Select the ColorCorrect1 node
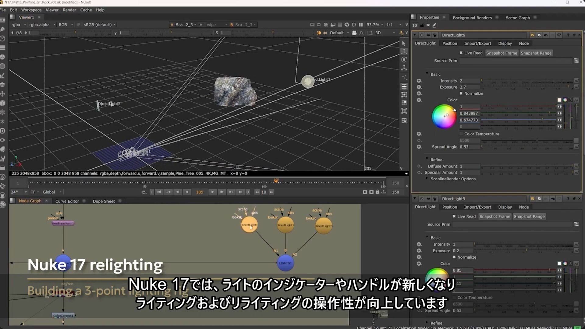Viewport: 585px width, 329px height. click(63, 316)
